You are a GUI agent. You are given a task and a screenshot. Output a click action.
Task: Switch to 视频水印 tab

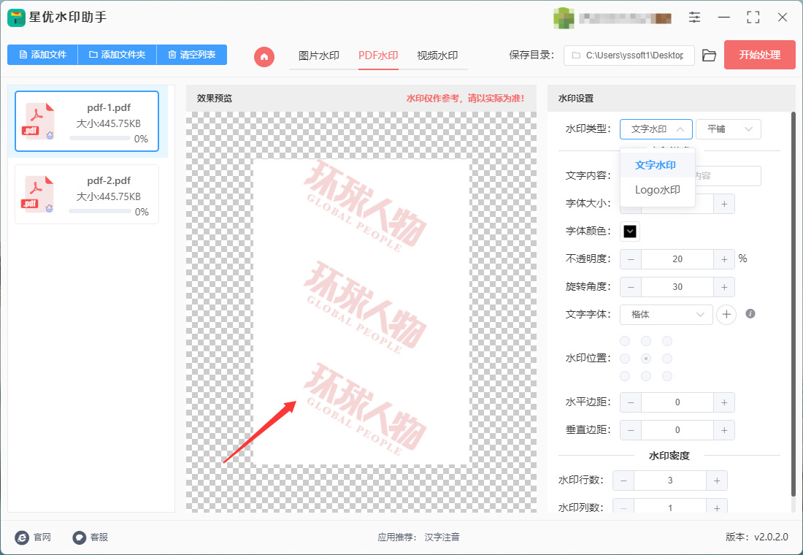(x=437, y=55)
